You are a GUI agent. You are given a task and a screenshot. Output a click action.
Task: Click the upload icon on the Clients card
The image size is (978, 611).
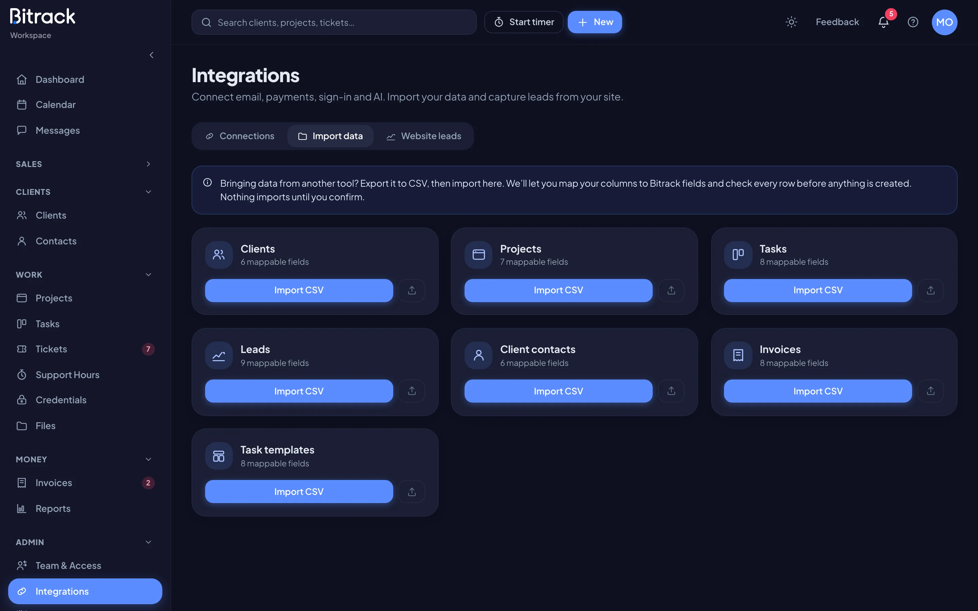click(x=412, y=290)
